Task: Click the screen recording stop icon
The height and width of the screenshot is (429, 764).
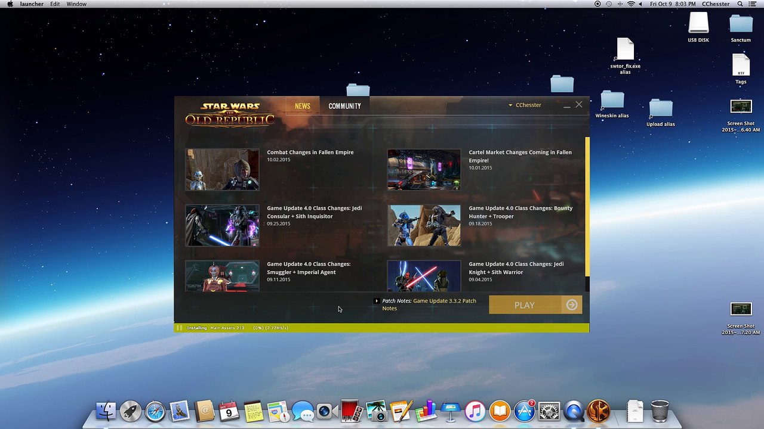Action: click(x=597, y=4)
